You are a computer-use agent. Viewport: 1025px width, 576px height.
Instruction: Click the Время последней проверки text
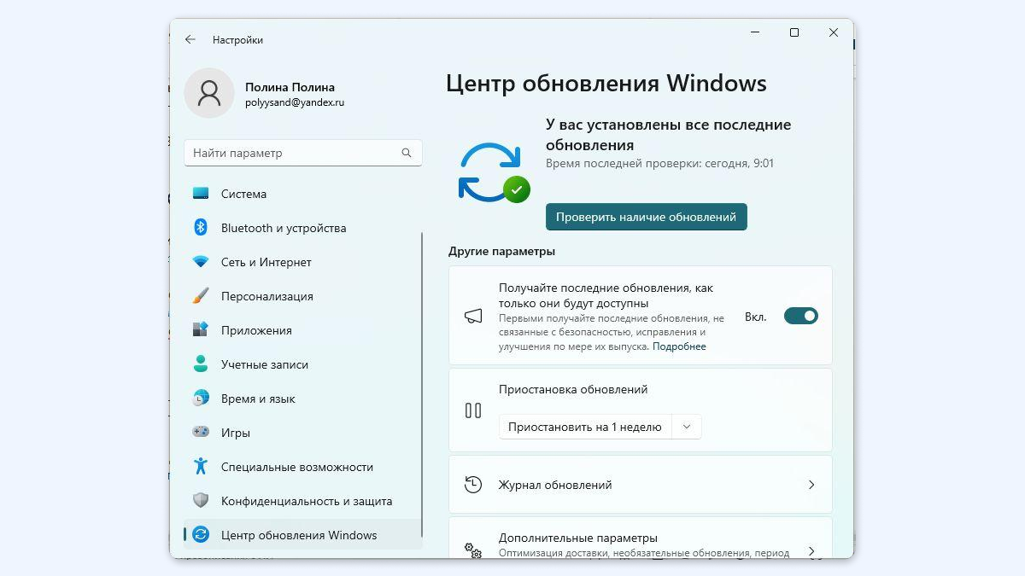pos(659,163)
